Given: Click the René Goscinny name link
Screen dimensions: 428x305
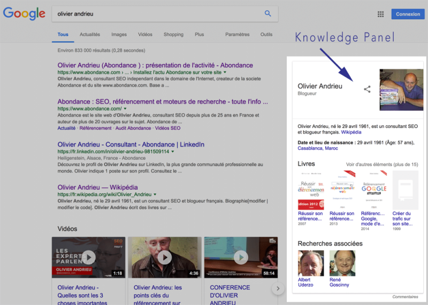Looking at the screenshot, I should (339, 282).
